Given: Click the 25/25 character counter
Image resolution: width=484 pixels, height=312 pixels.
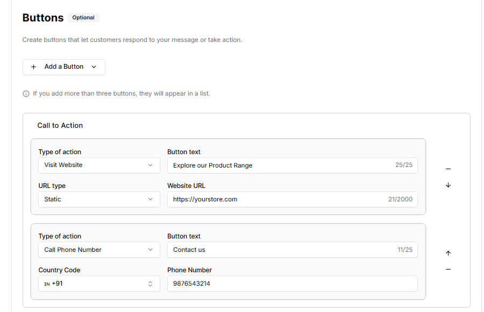Looking at the screenshot, I should [x=404, y=165].
